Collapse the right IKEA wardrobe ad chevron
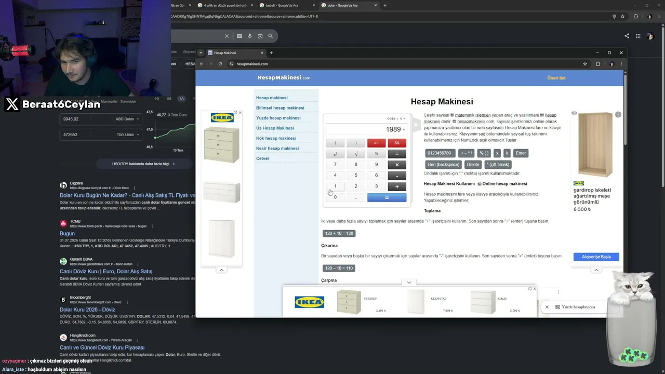Viewport: 665px width, 374px height. click(596, 270)
